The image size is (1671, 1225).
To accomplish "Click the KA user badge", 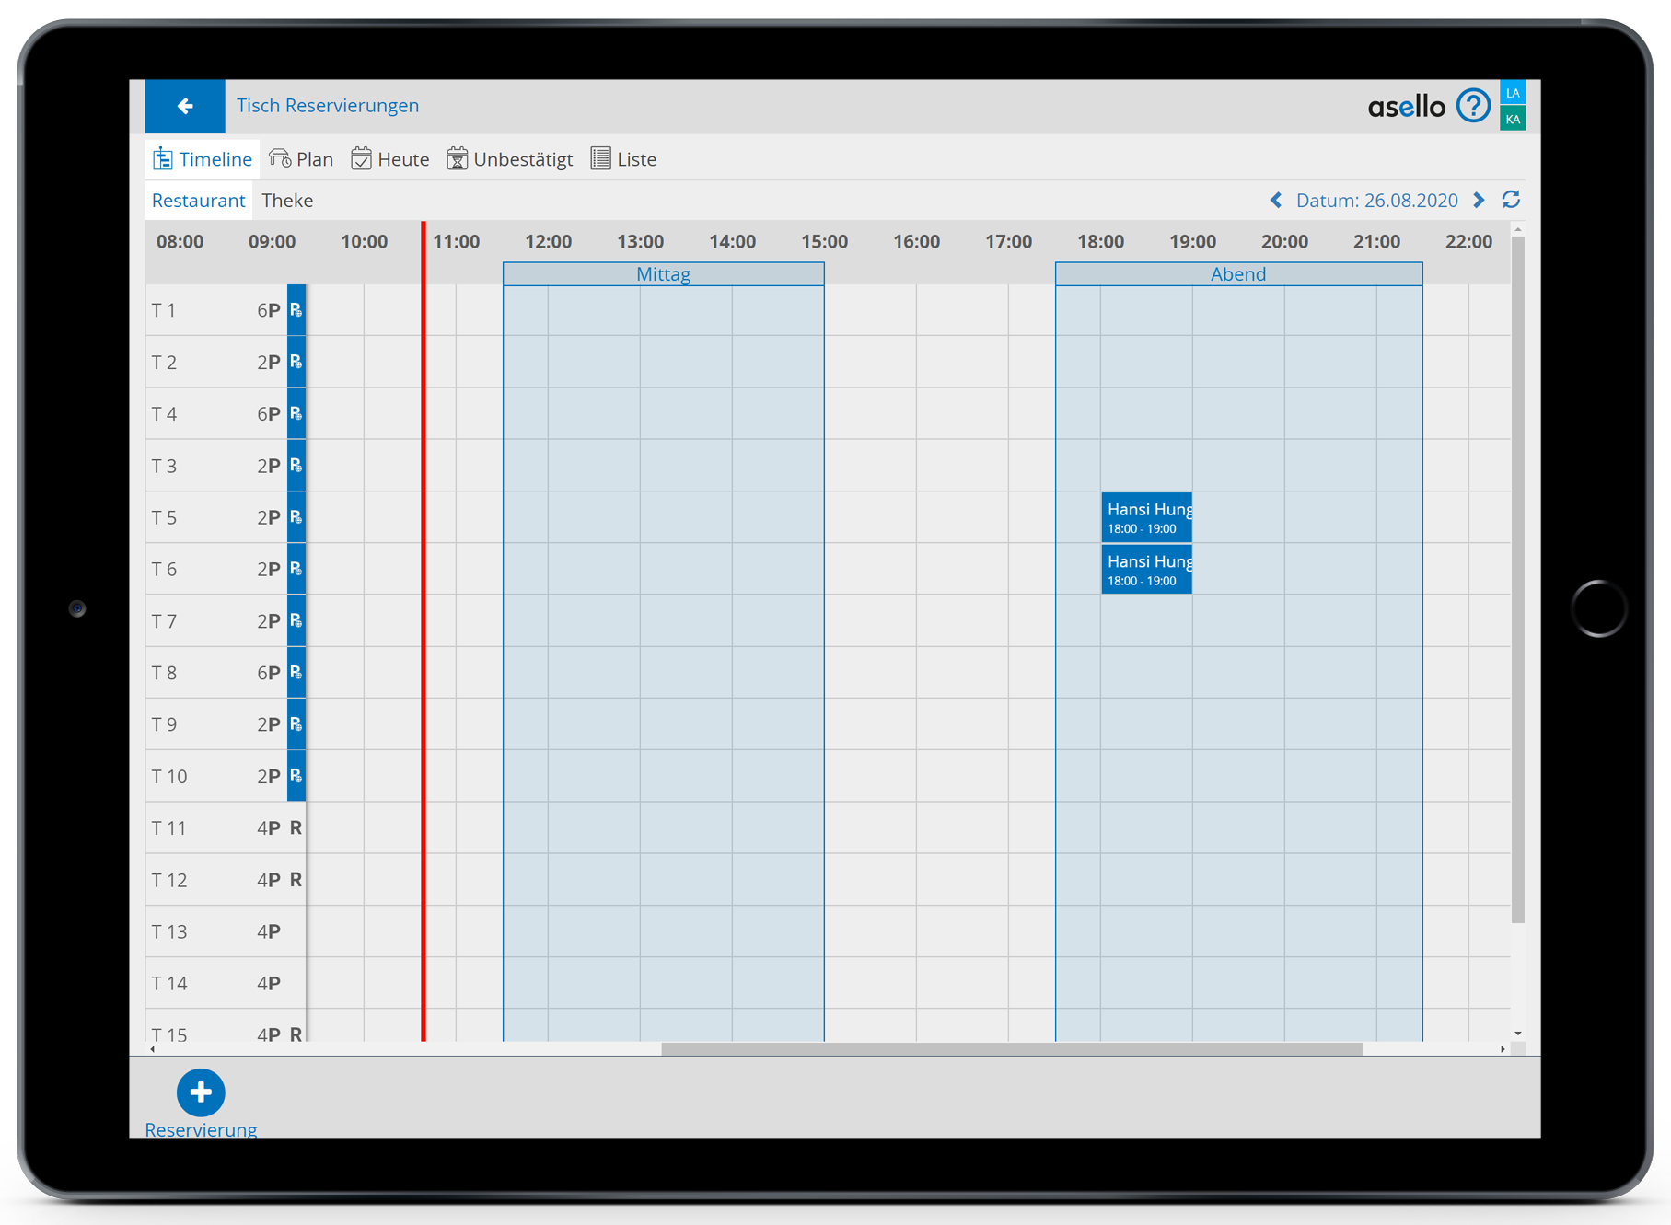I will [x=1513, y=119].
